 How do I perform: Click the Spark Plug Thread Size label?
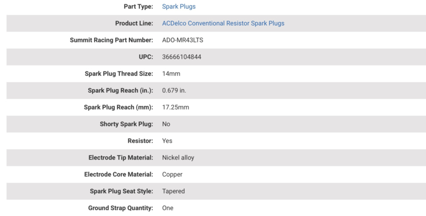pos(119,74)
